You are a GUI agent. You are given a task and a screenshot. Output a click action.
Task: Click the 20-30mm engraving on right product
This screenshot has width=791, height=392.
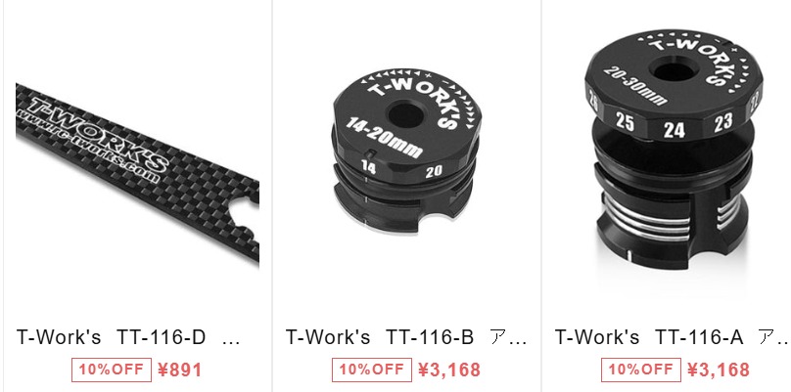tap(635, 86)
